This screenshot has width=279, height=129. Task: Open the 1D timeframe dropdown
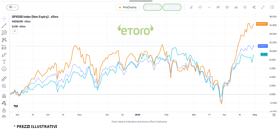pos(13,7)
